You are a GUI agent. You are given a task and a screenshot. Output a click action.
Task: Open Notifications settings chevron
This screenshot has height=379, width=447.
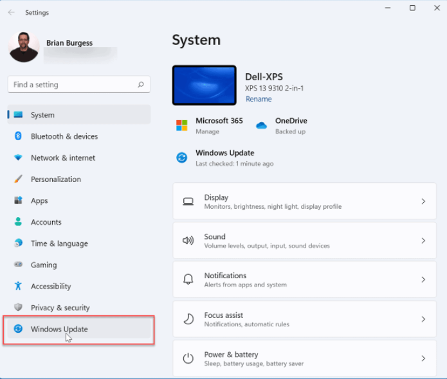click(x=423, y=279)
